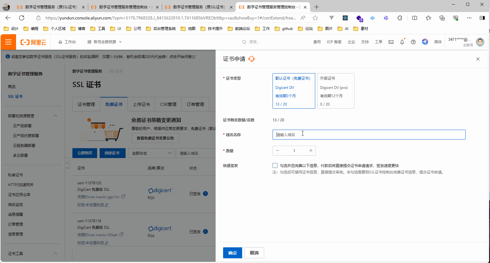Click the 请输入域名 search filter field
This screenshot has height=263, width=490.
point(196,153)
